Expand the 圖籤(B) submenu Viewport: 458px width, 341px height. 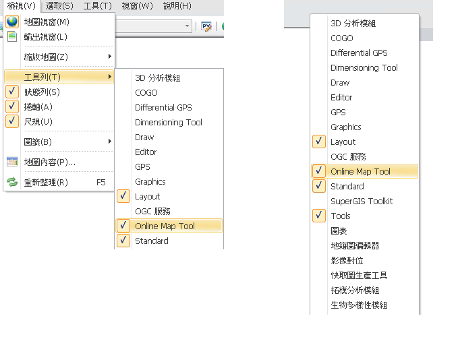[x=109, y=142]
